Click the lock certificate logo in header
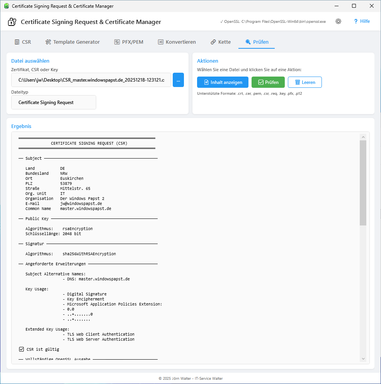The image size is (381, 384). [12, 22]
